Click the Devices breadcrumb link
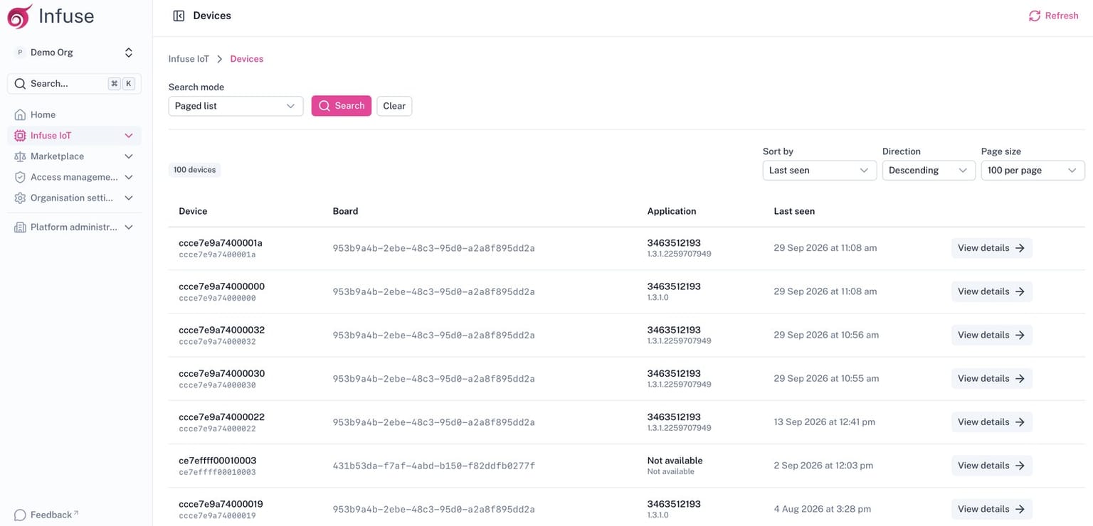The width and height of the screenshot is (1093, 526). [247, 59]
